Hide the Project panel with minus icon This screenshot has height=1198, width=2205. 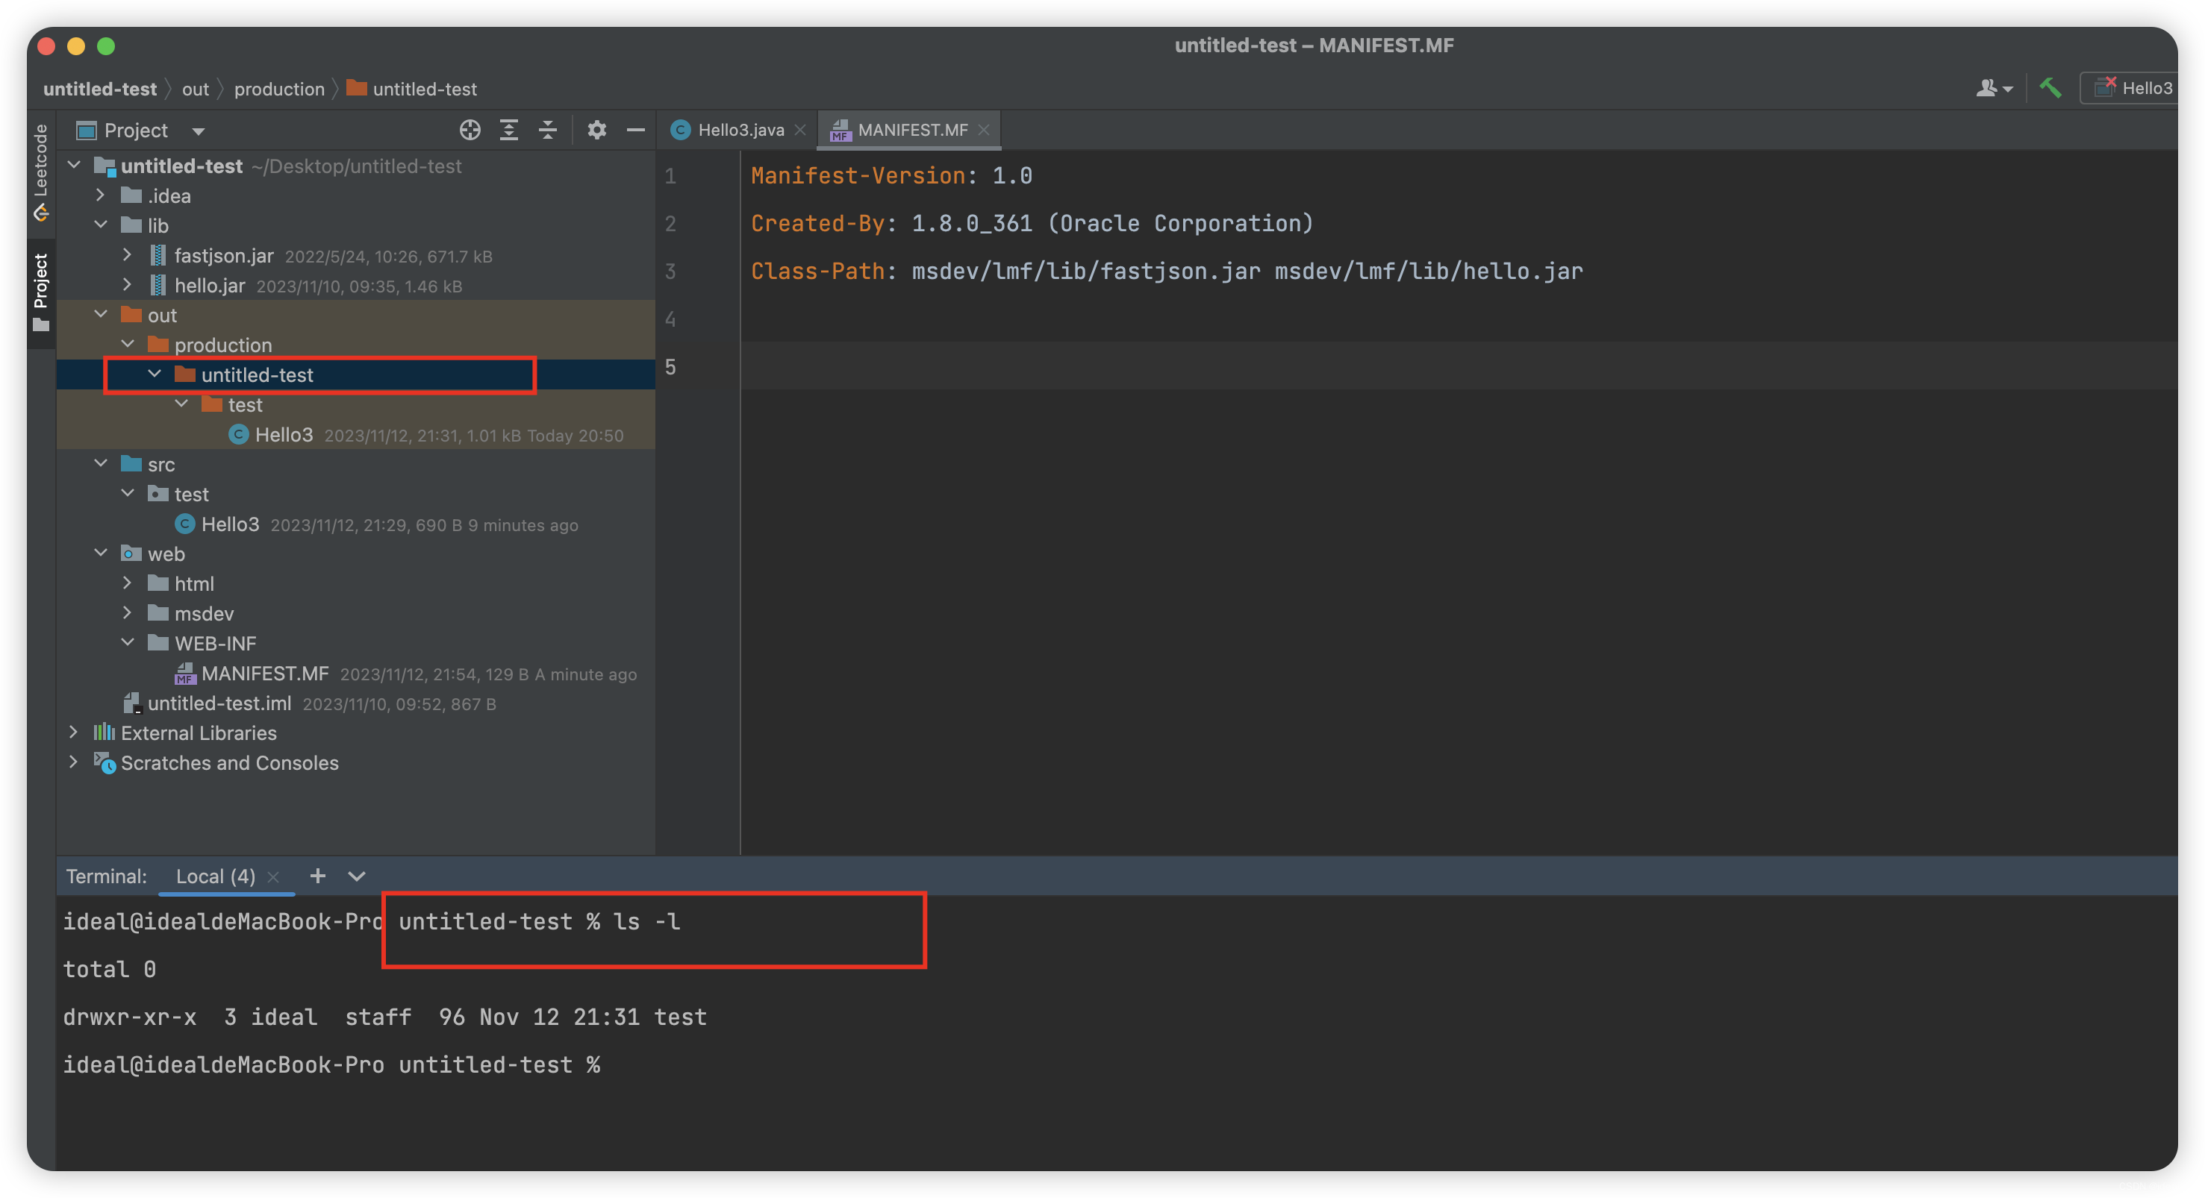[635, 130]
